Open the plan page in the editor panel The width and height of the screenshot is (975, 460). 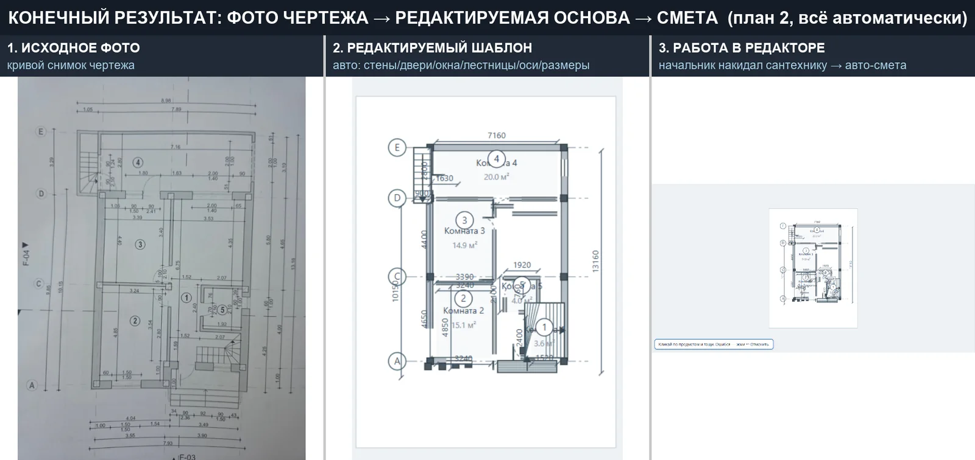pos(813,268)
